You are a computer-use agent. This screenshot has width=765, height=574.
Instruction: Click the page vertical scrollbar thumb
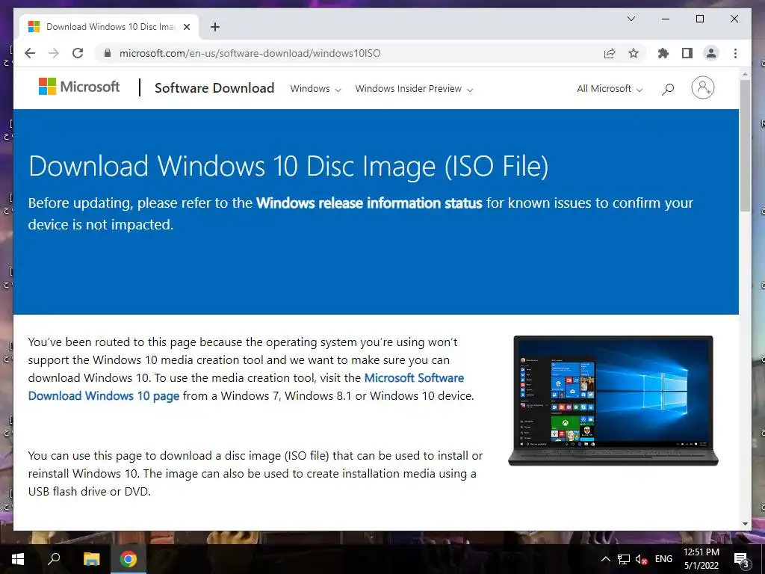(x=745, y=145)
